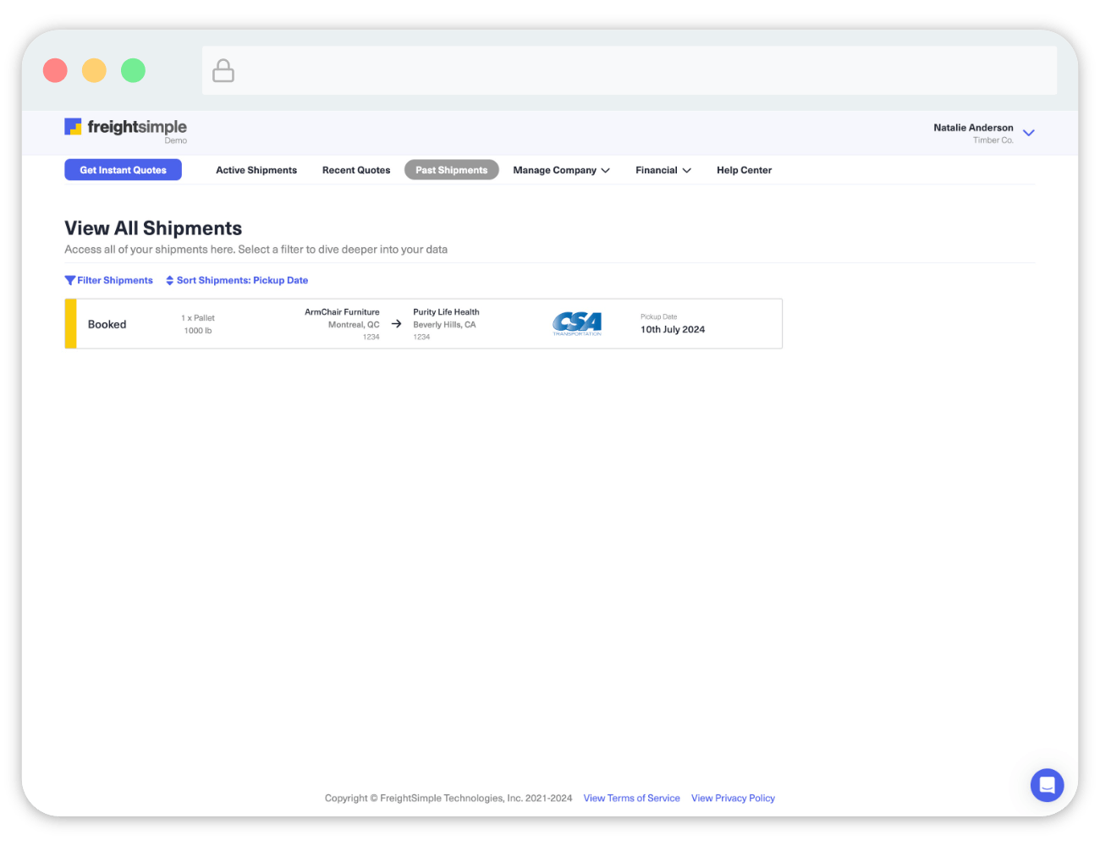Select the Past Shipments tab
The image size is (1100, 846).
click(451, 170)
